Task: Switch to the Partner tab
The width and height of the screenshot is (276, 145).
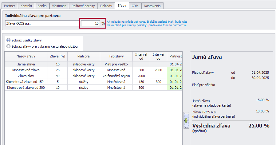Action: point(10,6)
